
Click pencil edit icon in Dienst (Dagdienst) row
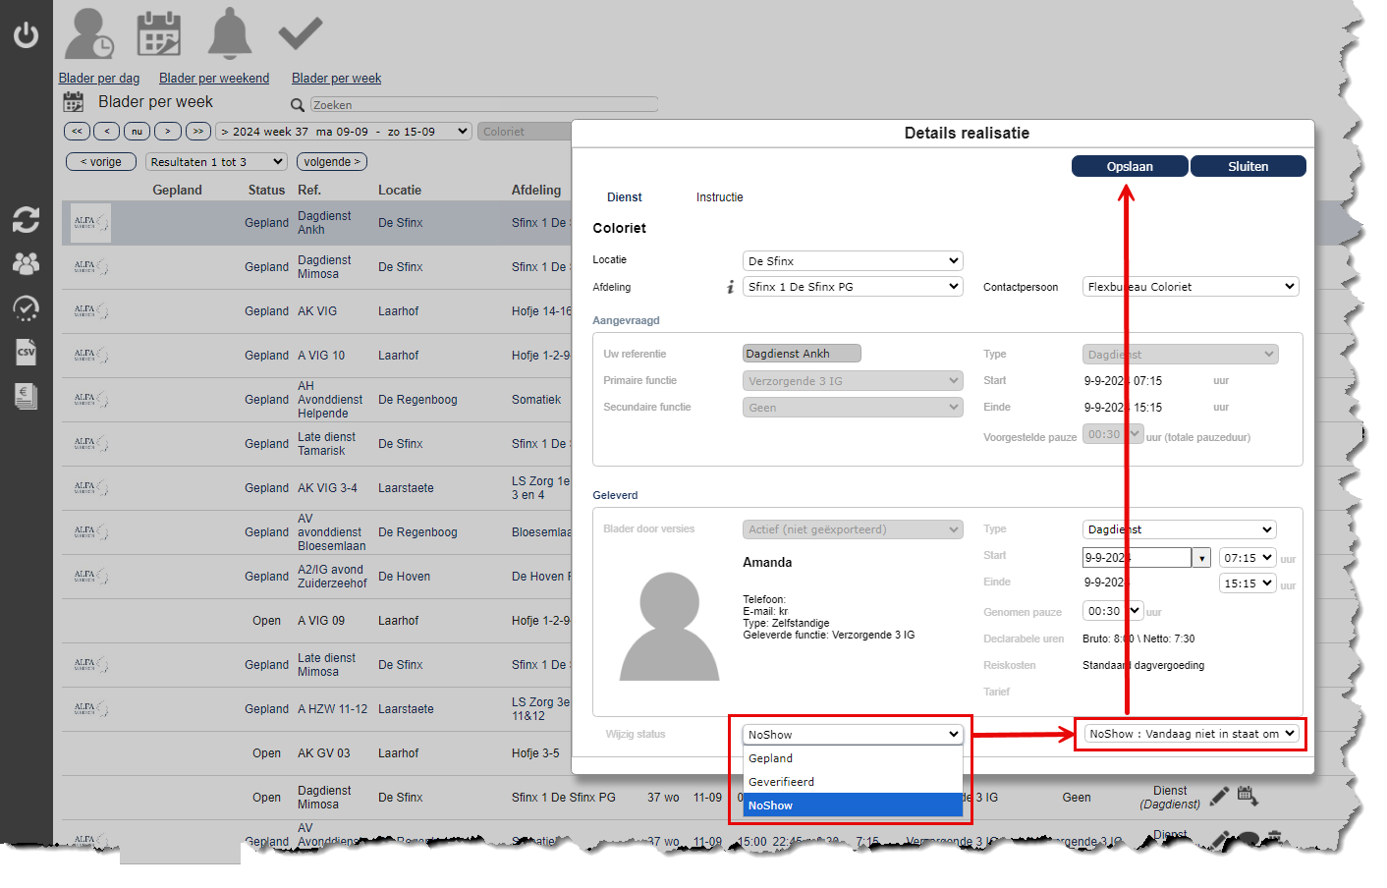1219,797
